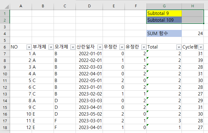
Task: Click 모개체 cell D in row 14
Action: (65, 101)
